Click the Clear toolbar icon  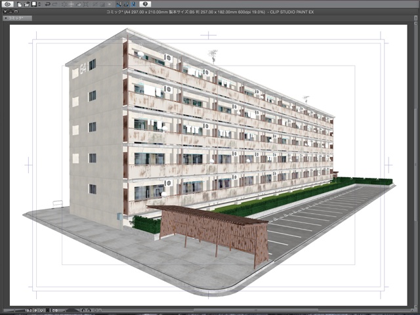pos(64,5)
